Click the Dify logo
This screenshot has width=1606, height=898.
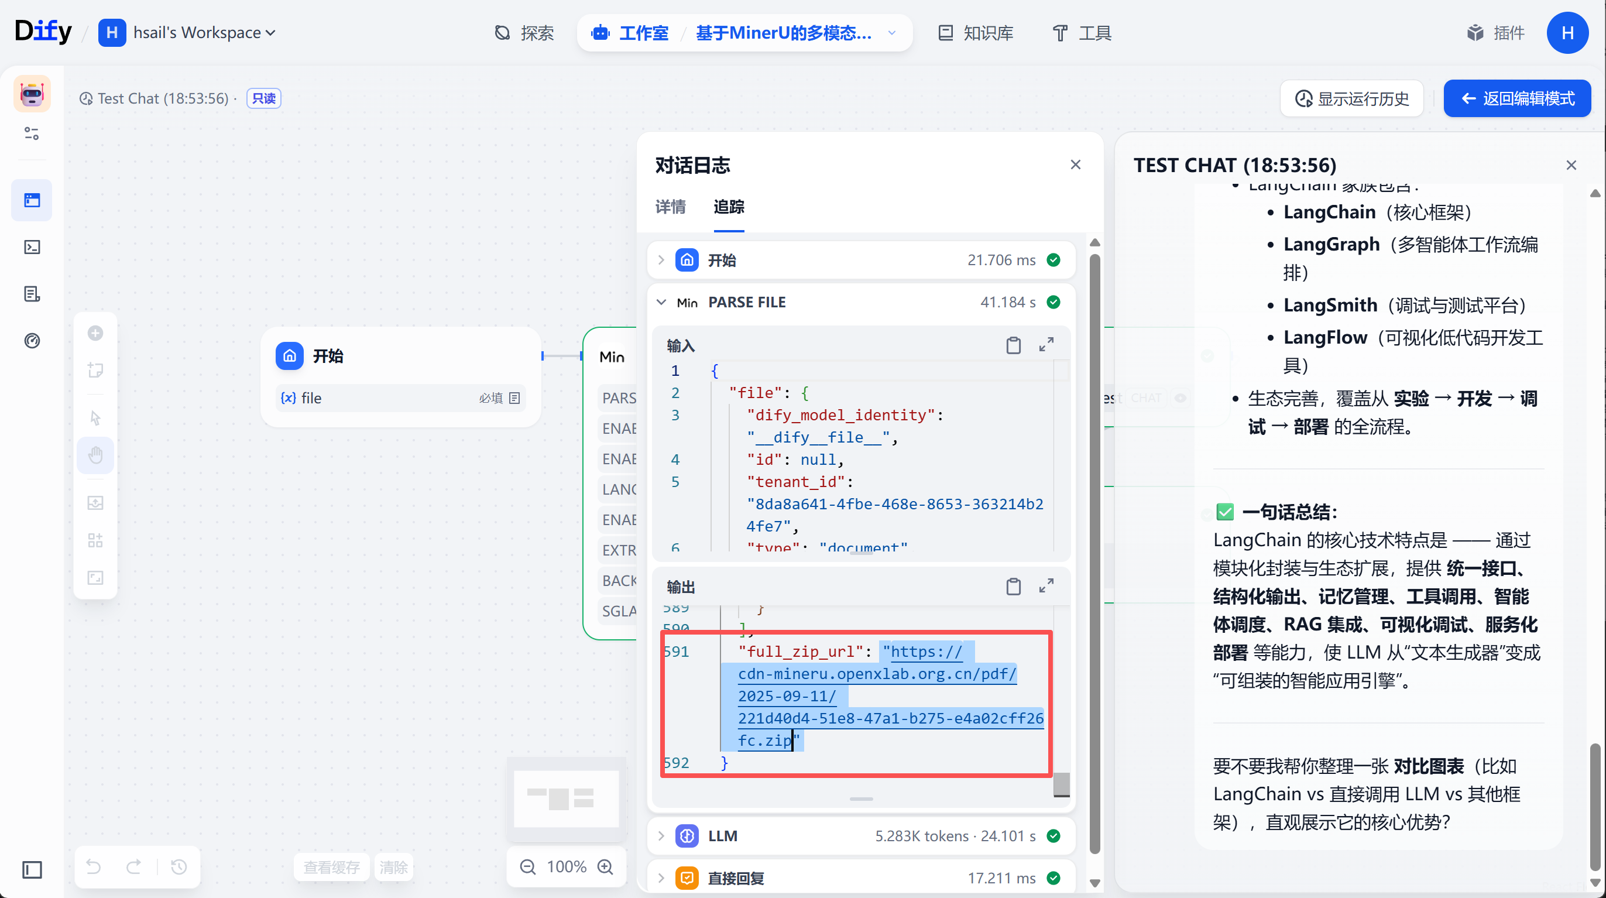click(43, 32)
